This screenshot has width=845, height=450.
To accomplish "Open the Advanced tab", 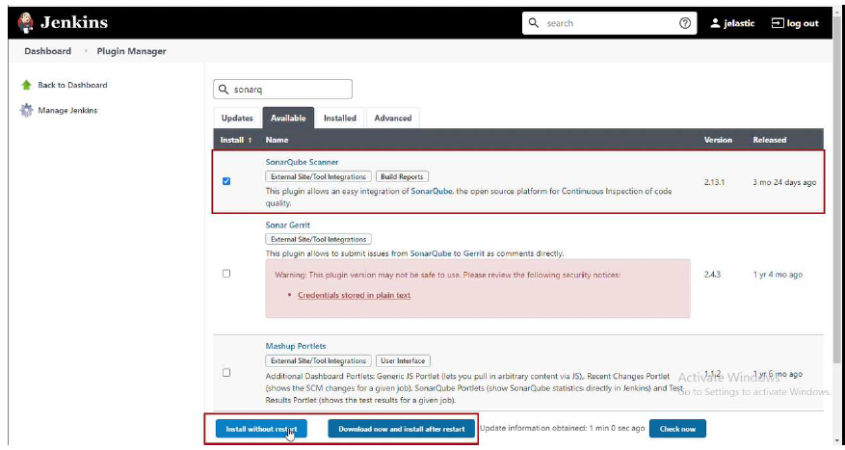I will 393,118.
